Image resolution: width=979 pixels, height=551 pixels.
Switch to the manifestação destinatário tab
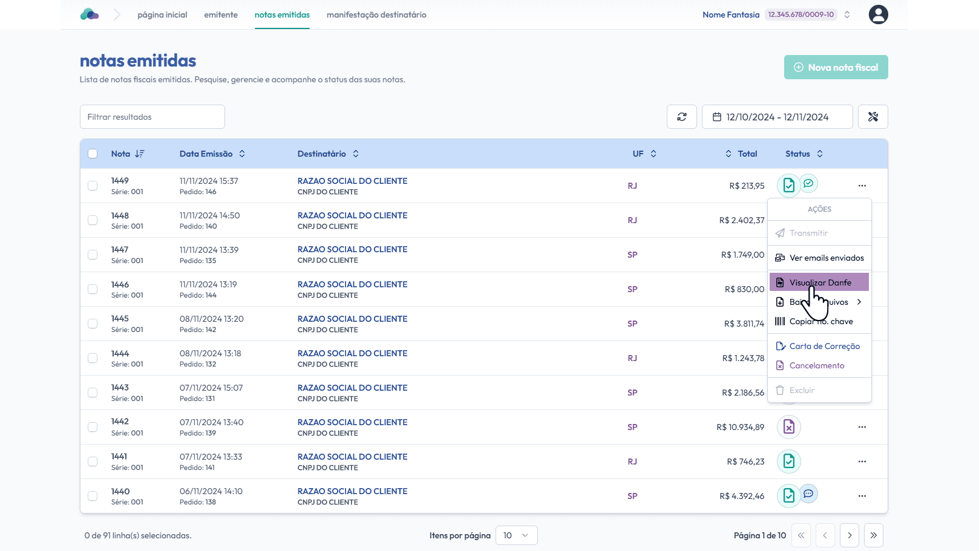point(376,15)
